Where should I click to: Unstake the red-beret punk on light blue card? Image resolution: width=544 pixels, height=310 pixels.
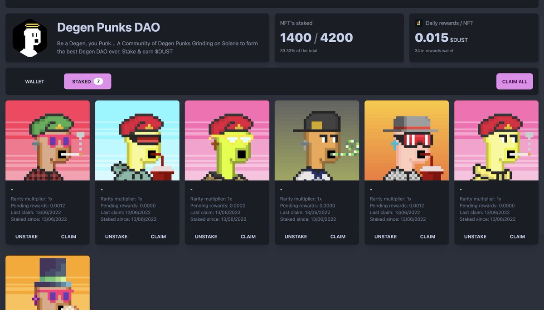(x=116, y=237)
